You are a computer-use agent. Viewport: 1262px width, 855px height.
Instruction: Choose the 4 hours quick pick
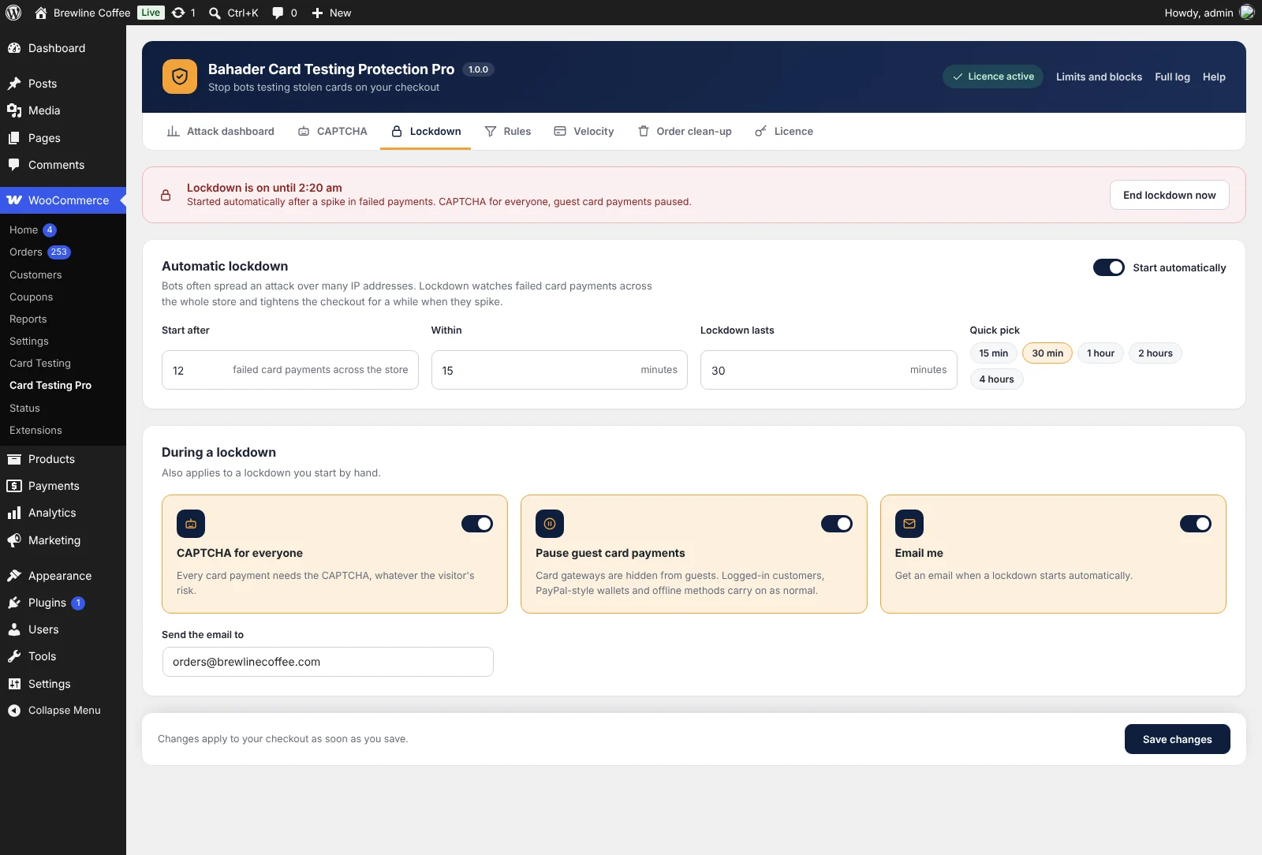click(997, 379)
